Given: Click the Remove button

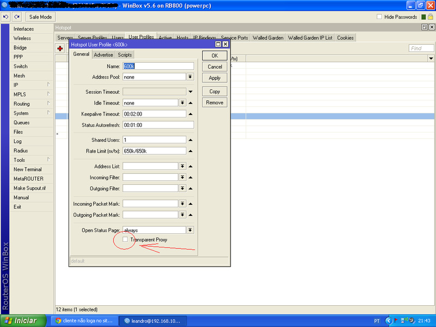Looking at the screenshot, I should coord(215,102).
